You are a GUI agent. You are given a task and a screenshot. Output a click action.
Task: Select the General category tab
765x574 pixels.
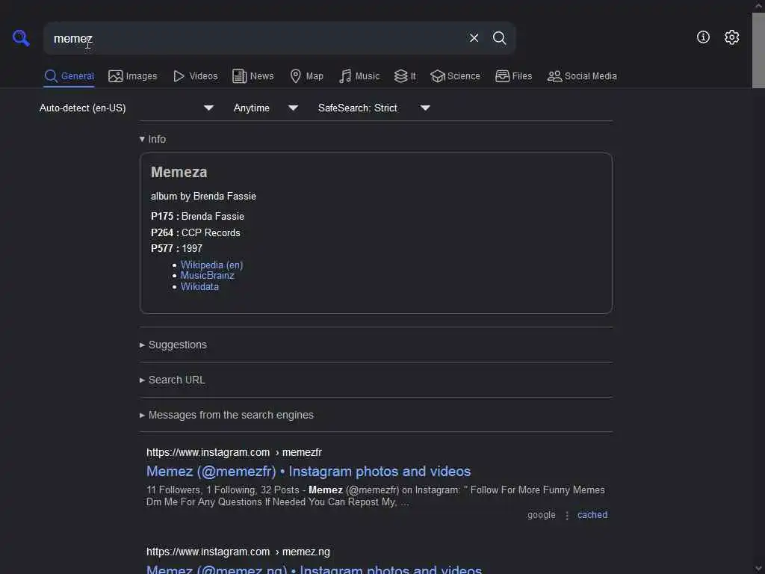69,76
